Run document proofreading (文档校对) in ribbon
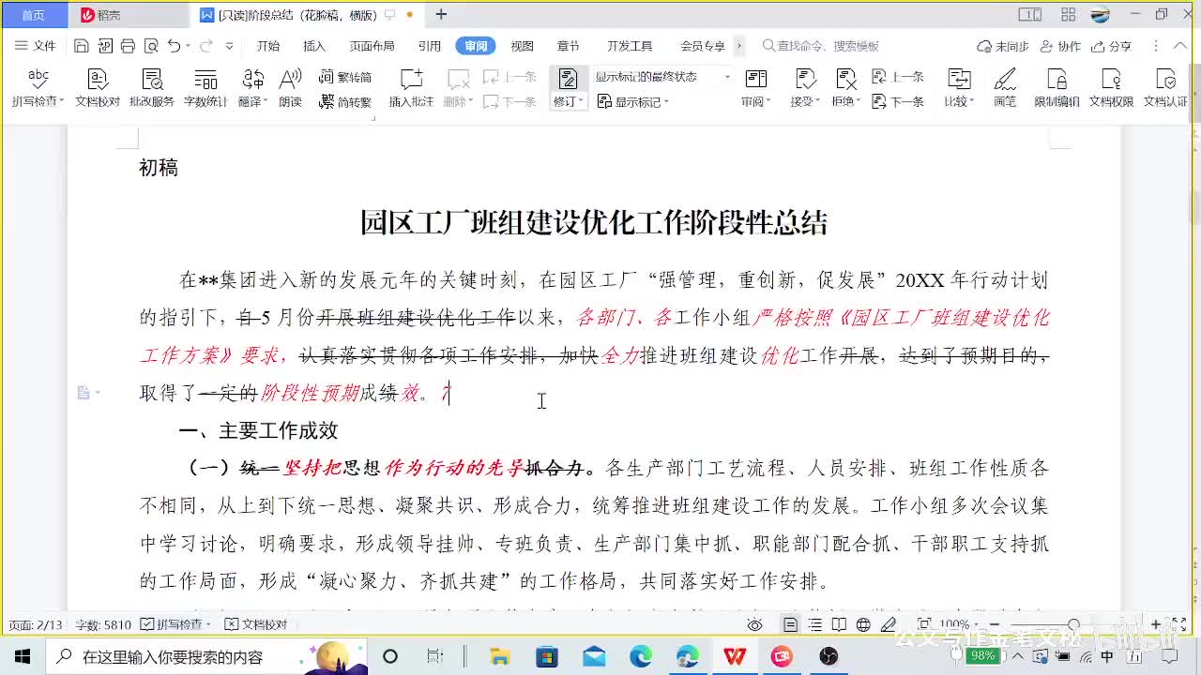 pyautogui.click(x=98, y=88)
